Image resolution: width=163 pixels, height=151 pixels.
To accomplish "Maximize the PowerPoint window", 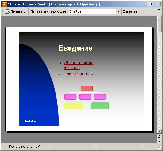I will click(x=153, y=4).
